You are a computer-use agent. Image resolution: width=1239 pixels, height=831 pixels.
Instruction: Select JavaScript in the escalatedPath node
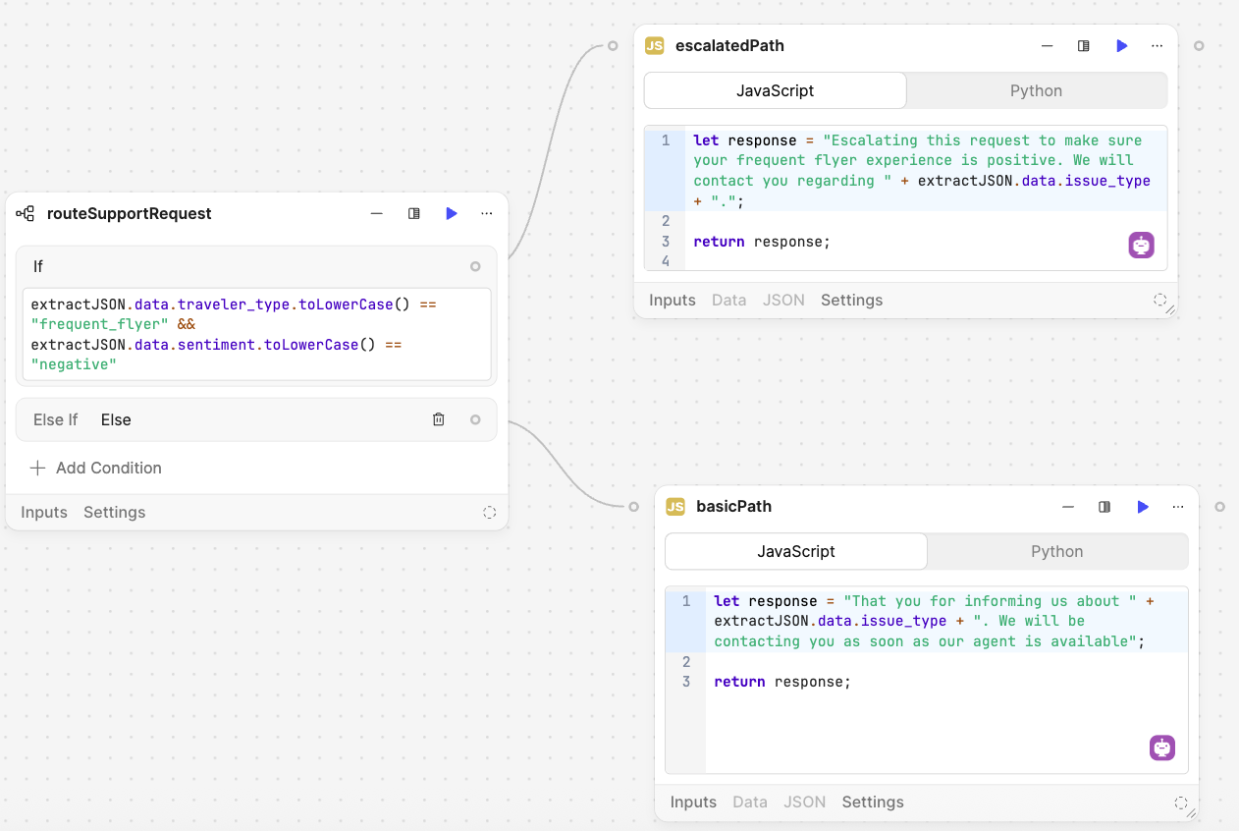tap(775, 90)
